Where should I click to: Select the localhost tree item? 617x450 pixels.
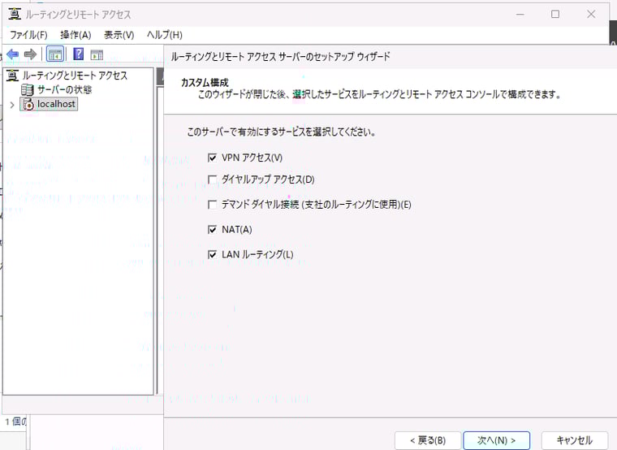(x=56, y=104)
